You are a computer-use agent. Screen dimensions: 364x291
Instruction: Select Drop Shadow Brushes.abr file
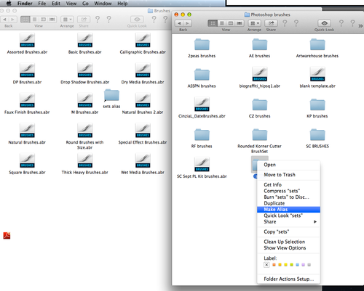[x=85, y=70]
